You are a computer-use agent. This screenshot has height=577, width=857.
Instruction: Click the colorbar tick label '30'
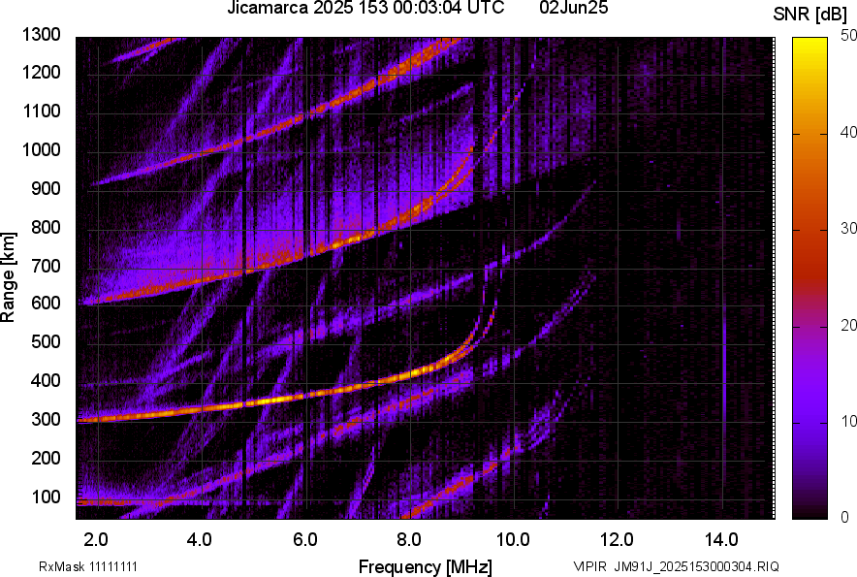tap(849, 229)
